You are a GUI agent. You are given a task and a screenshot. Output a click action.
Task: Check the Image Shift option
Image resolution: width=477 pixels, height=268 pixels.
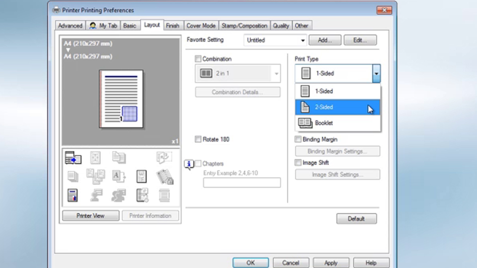click(298, 162)
